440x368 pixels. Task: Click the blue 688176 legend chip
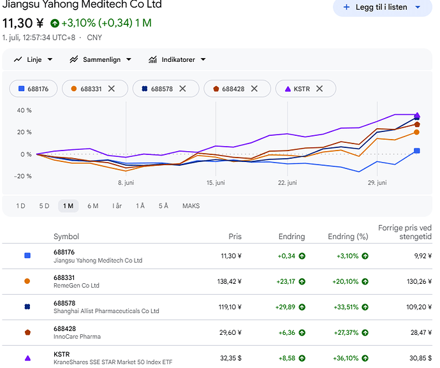(x=33, y=89)
